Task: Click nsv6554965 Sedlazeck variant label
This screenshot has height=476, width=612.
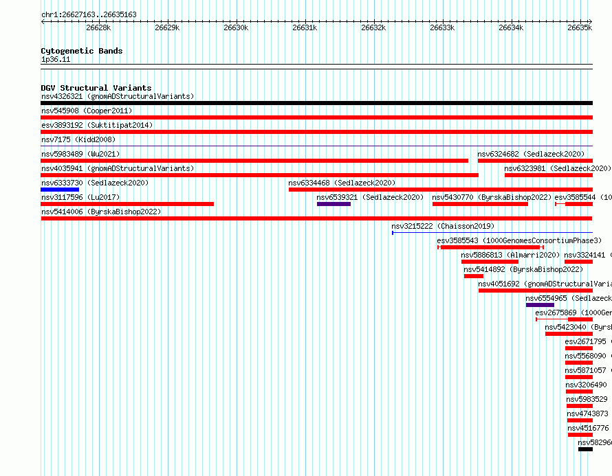Action: coord(569,298)
